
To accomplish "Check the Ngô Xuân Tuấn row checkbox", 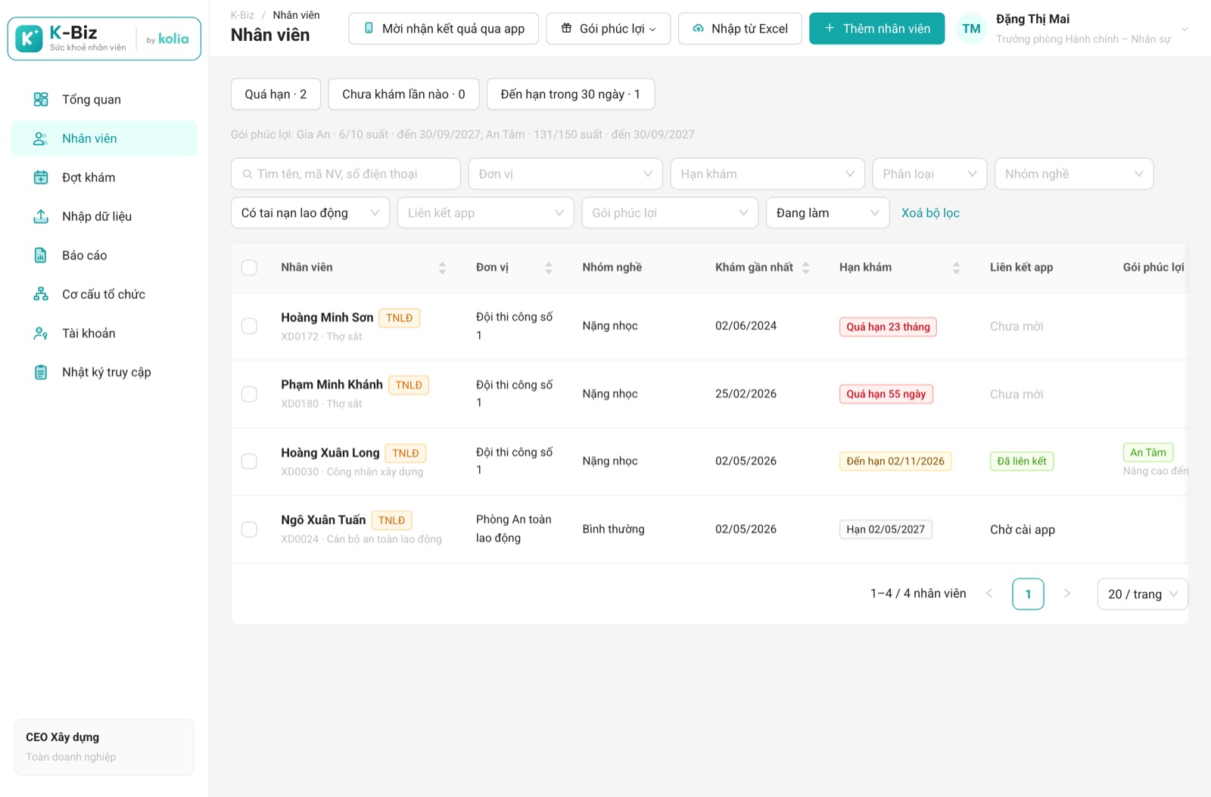I will [249, 529].
